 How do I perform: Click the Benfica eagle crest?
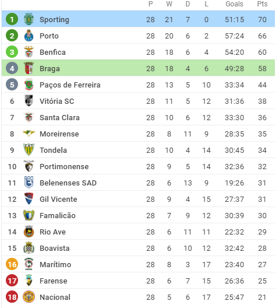(x=29, y=52)
